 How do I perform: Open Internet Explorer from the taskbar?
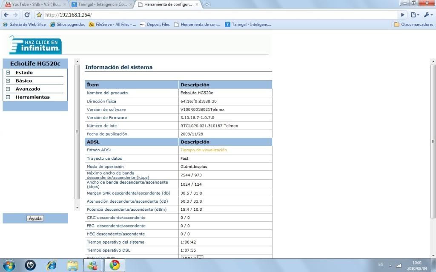pos(51,265)
